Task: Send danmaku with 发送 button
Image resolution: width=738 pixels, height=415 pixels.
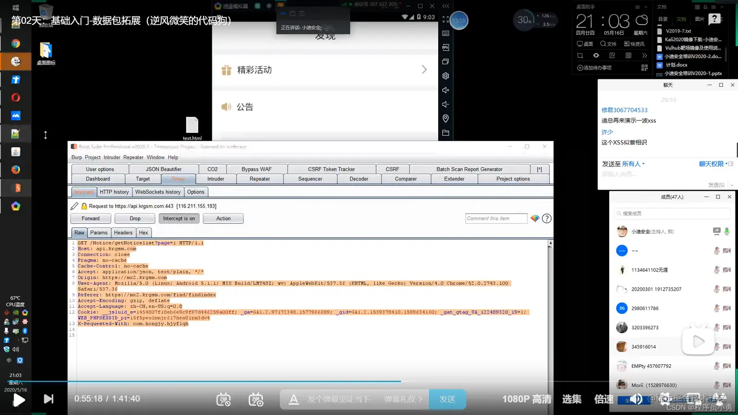Action: tap(448, 399)
